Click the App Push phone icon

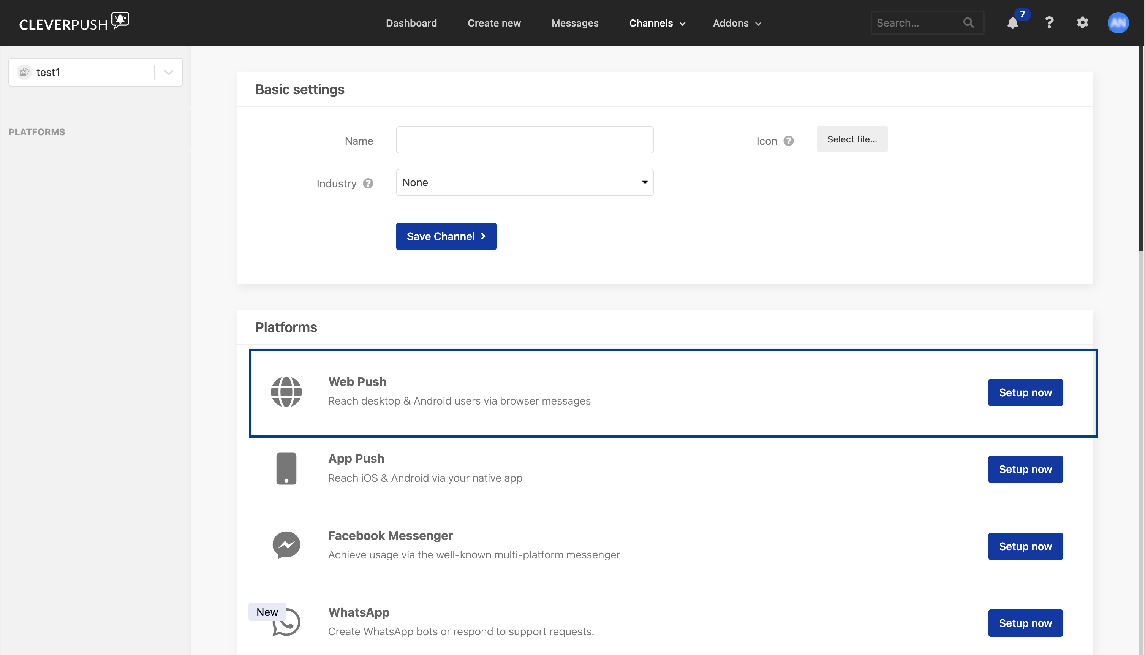point(286,469)
